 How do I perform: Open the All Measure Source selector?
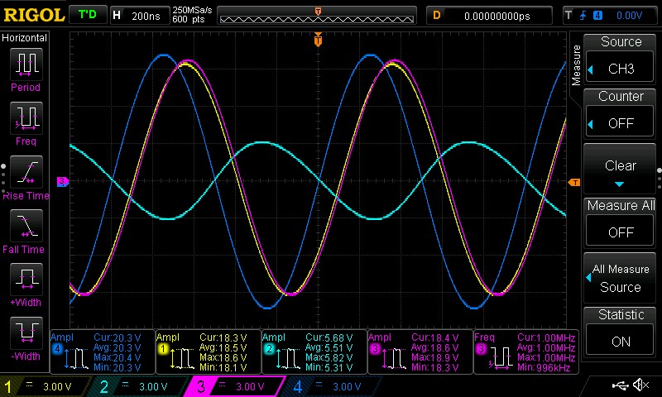[x=621, y=278]
